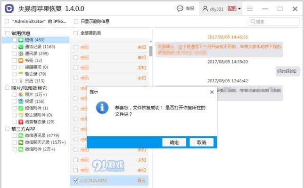Open the account dropdown arrow

pyautogui.click(x=239, y=9)
